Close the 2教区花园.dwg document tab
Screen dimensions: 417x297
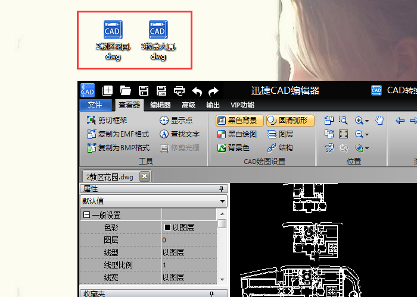144,176
